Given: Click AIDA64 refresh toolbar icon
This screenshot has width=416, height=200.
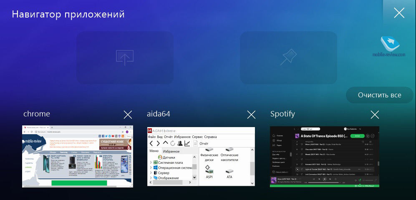Looking at the screenshot, I should click(173, 143).
